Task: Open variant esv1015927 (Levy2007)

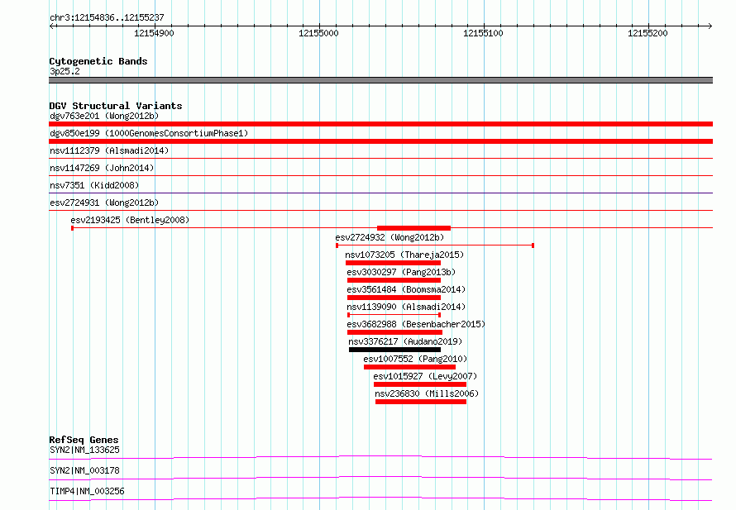Action: (x=425, y=376)
